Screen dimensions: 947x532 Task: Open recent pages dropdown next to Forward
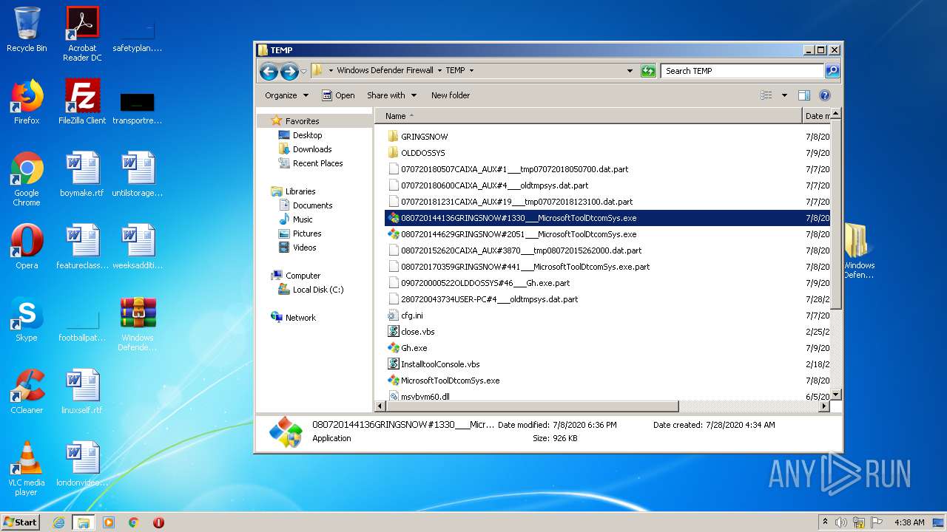(303, 72)
